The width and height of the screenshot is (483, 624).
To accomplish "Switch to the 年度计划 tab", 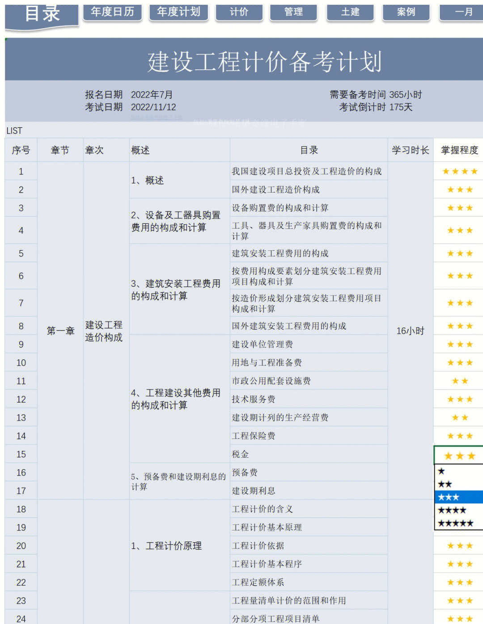I will click(179, 12).
